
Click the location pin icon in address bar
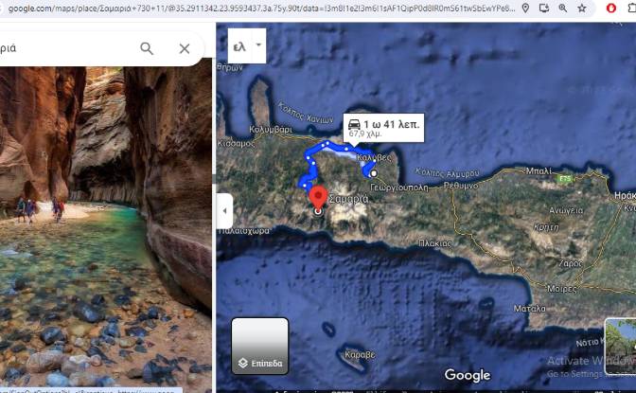pyautogui.click(x=525, y=9)
